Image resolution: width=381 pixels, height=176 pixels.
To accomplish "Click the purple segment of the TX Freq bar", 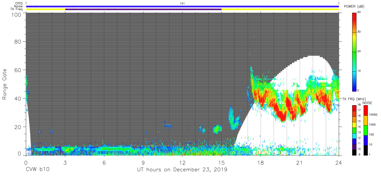I will 143,9.
